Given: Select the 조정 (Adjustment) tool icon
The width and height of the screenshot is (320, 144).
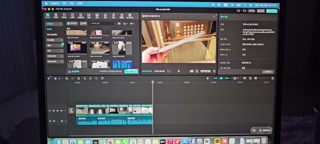Looking at the screenshot, I should pyautogui.click(x=113, y=16).
